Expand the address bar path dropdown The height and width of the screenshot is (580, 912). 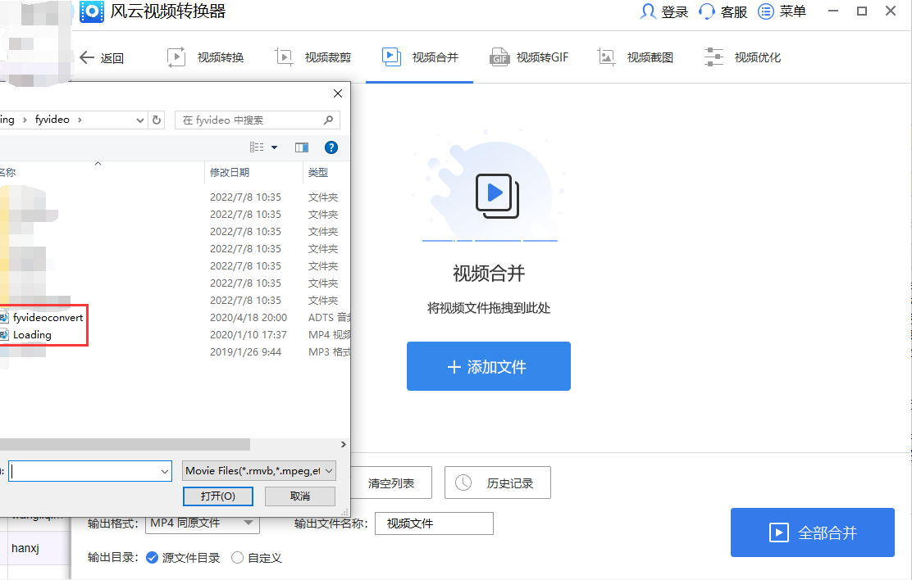(x=140, y=120)
